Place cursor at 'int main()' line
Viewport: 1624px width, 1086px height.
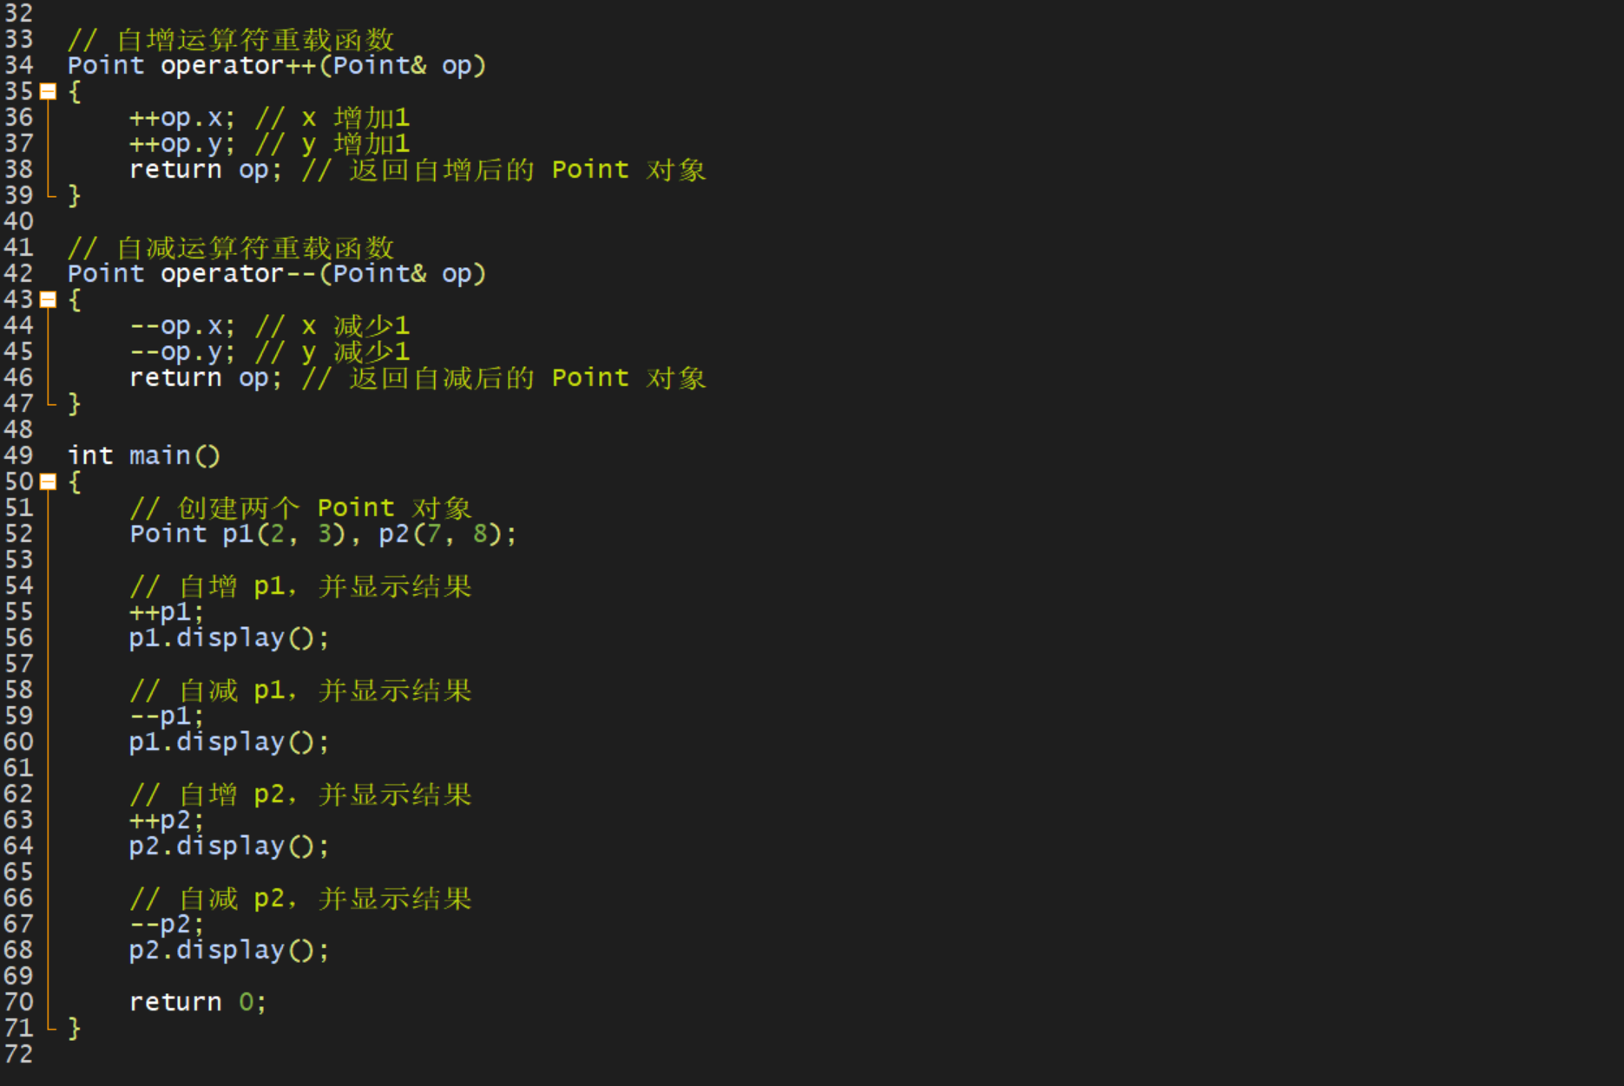144,455
